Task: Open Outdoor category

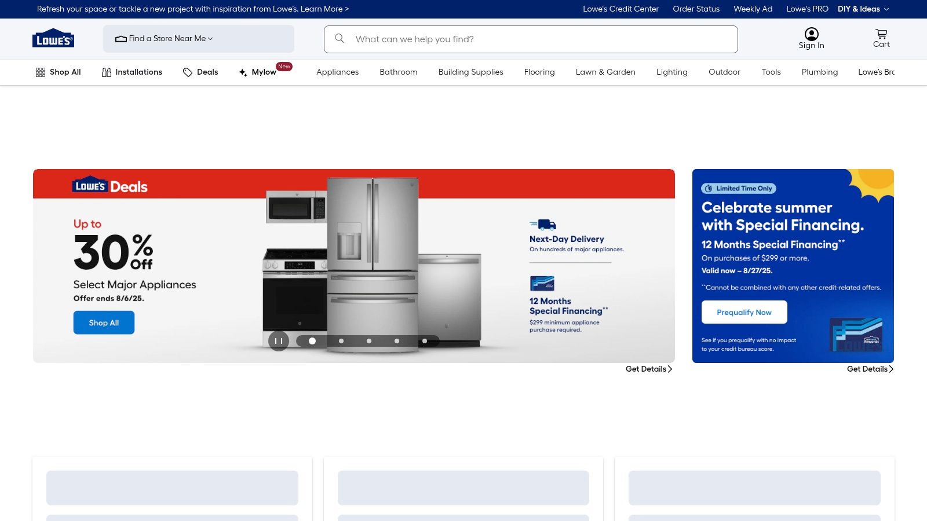Action: point(724,72)
